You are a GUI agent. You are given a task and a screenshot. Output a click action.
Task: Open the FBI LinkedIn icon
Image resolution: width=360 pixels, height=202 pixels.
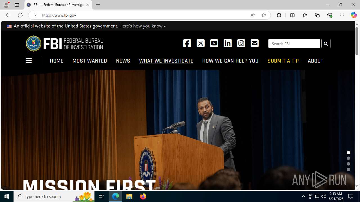(x=228, y=43)
